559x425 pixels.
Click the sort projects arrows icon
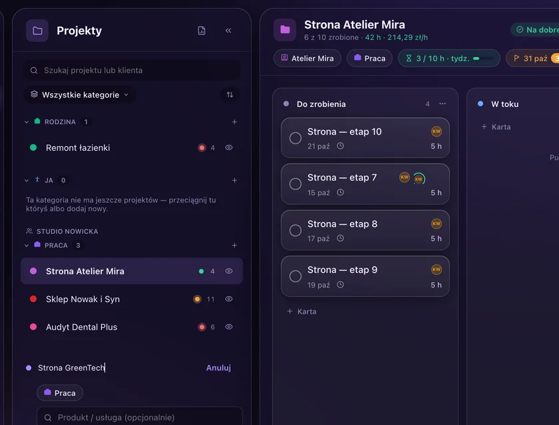click(x=230, y=94)
